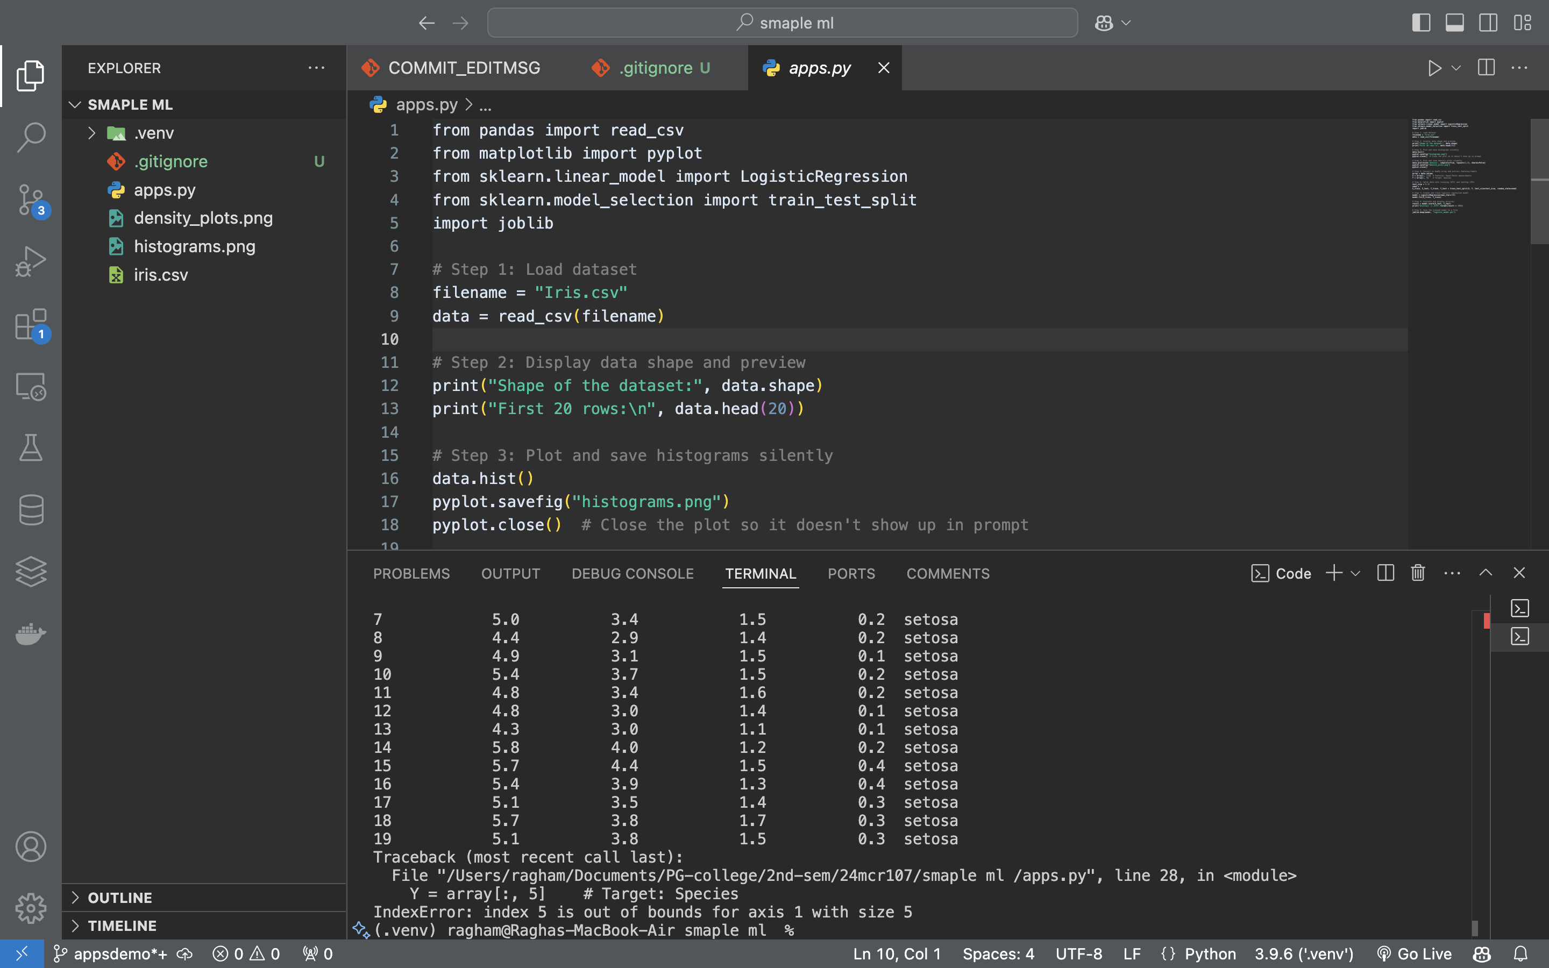Split the editor to the right
Image resolution: width=1549 pixels, height=968 pixels.
[x=1486, y=67]
